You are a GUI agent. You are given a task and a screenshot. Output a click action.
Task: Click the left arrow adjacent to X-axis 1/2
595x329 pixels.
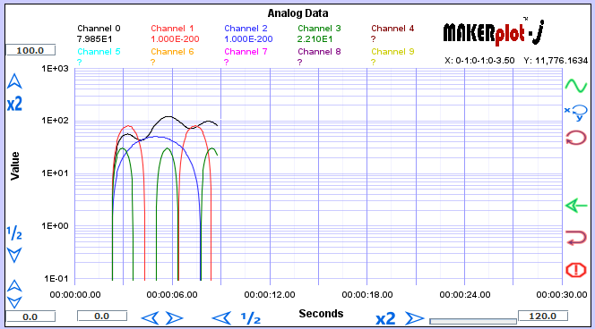pos(221,318)
